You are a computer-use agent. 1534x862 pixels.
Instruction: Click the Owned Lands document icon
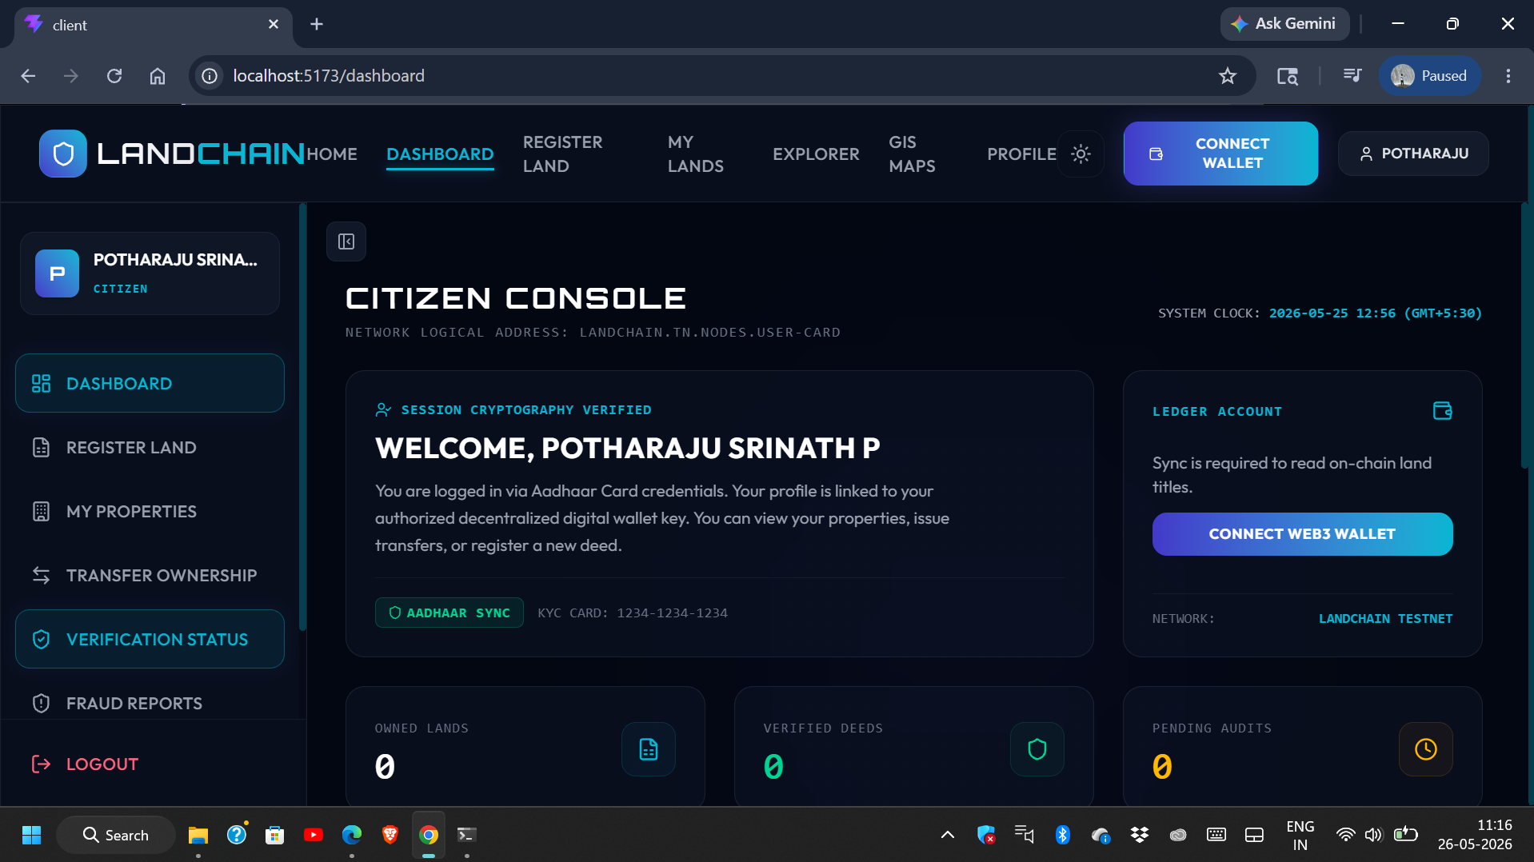click(x=649, y=749)
